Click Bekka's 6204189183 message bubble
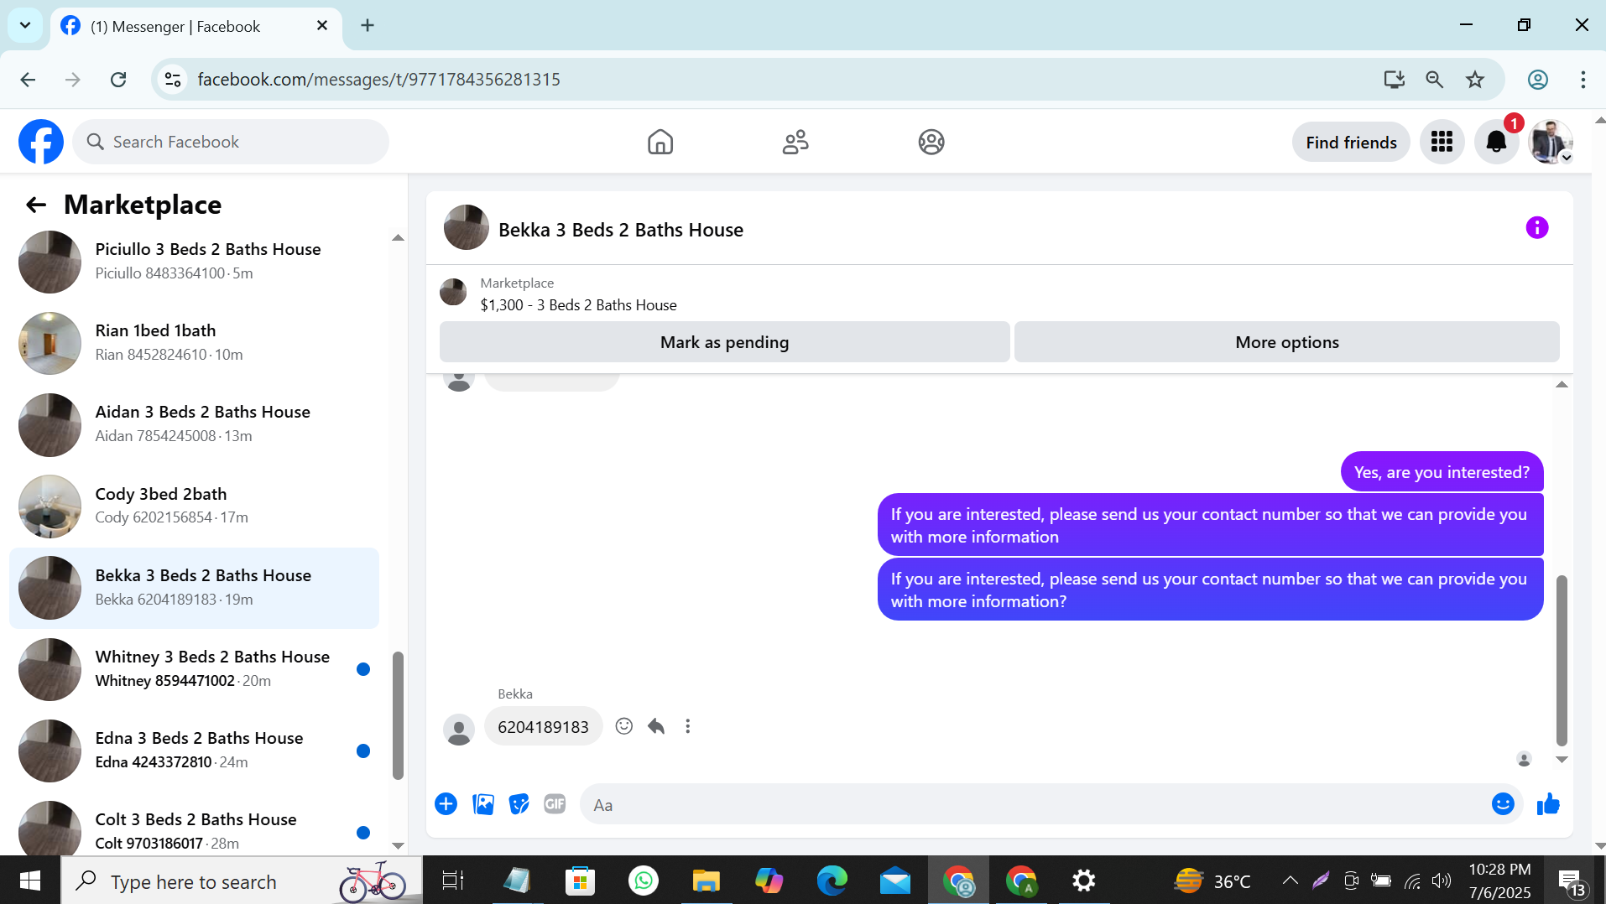Screen dimensions: 1606x904 point(543,727)
